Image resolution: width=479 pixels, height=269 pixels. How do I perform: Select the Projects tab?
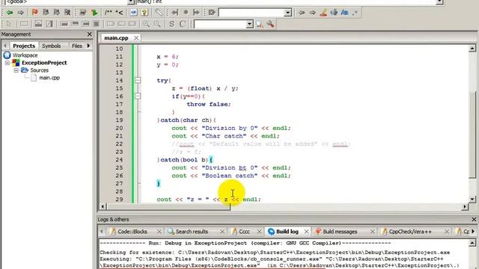(24, 46)
